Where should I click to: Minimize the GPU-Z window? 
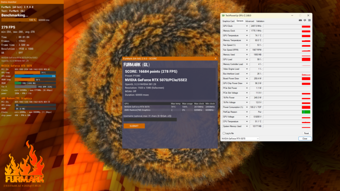pos(292,15)
